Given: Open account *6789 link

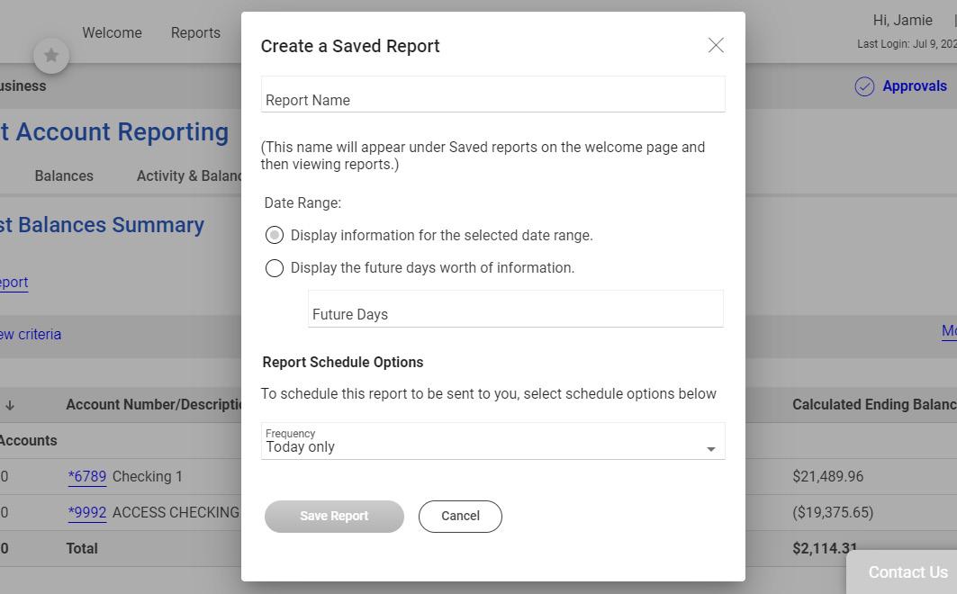Looking at the screenshot, I should [x=87, y=476].
